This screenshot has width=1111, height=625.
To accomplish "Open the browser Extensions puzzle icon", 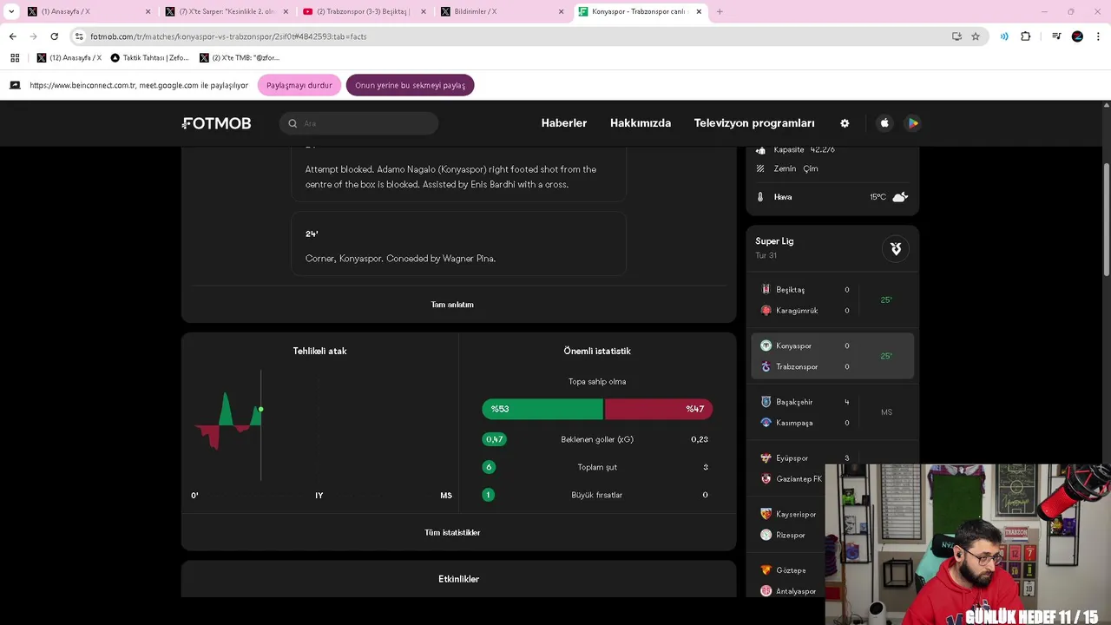I will 1025,36.
